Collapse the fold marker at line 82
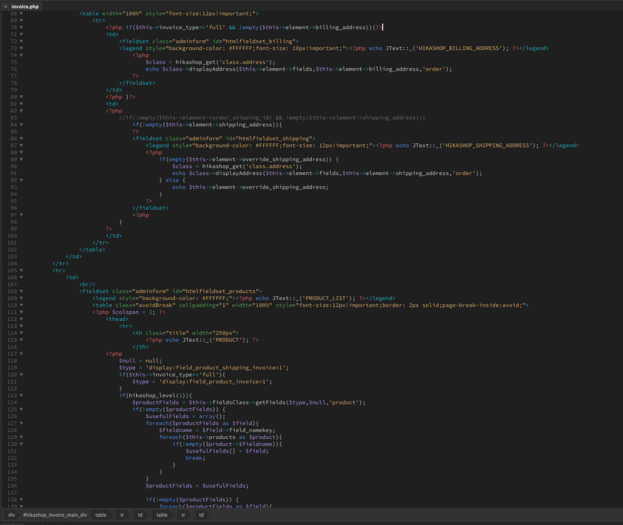623x525 pixels. pyautogui.click(x=21, y=111)
